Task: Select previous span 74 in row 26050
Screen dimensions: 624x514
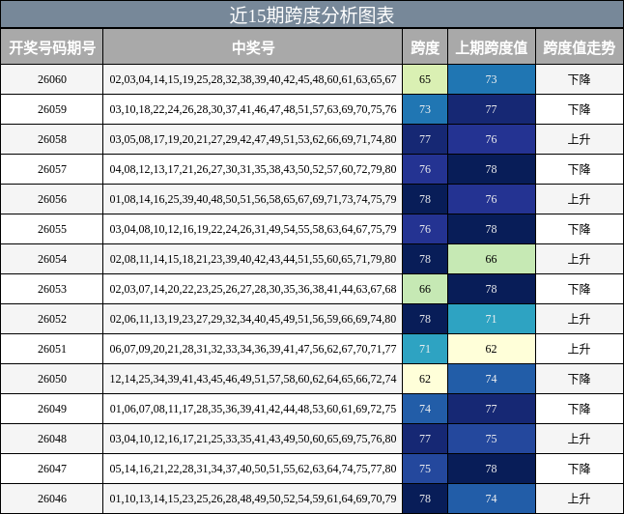Action: tap(492, 379)
